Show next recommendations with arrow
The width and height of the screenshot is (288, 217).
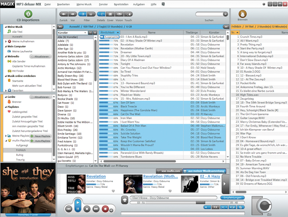coord(224,183)
